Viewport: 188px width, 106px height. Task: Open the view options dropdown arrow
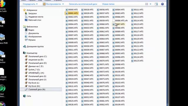150,4
